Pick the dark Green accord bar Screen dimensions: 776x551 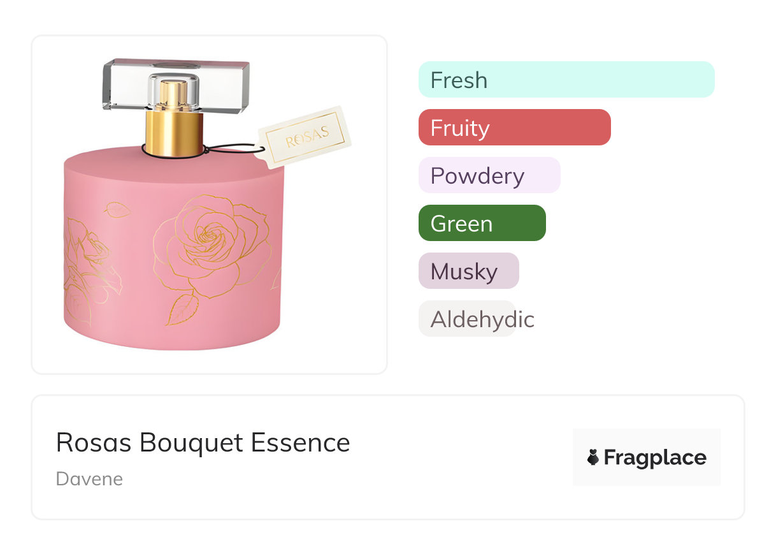click(x=482, y=223)
